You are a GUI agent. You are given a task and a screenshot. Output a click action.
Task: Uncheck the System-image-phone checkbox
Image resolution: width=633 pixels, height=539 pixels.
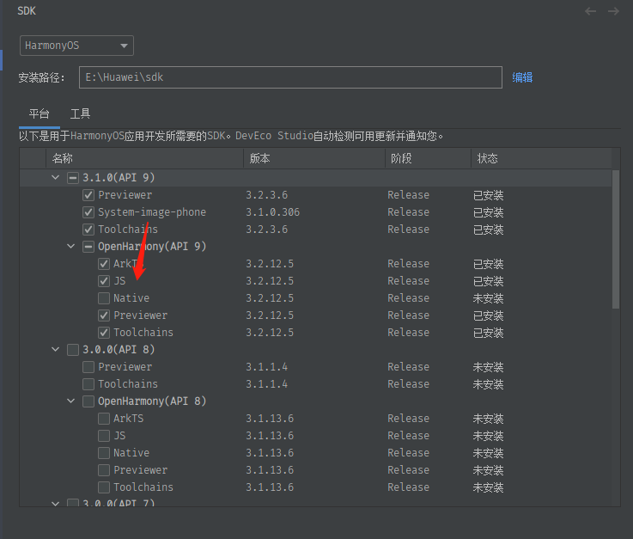click(x=88, y=212)
